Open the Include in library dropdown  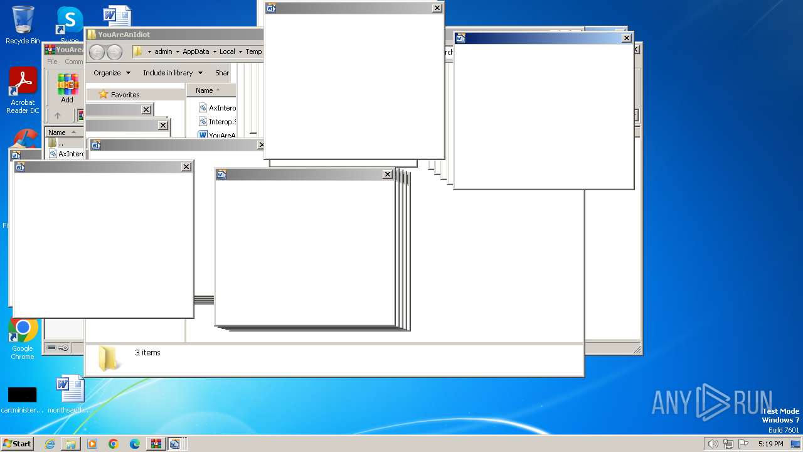[x=173, y=73]
